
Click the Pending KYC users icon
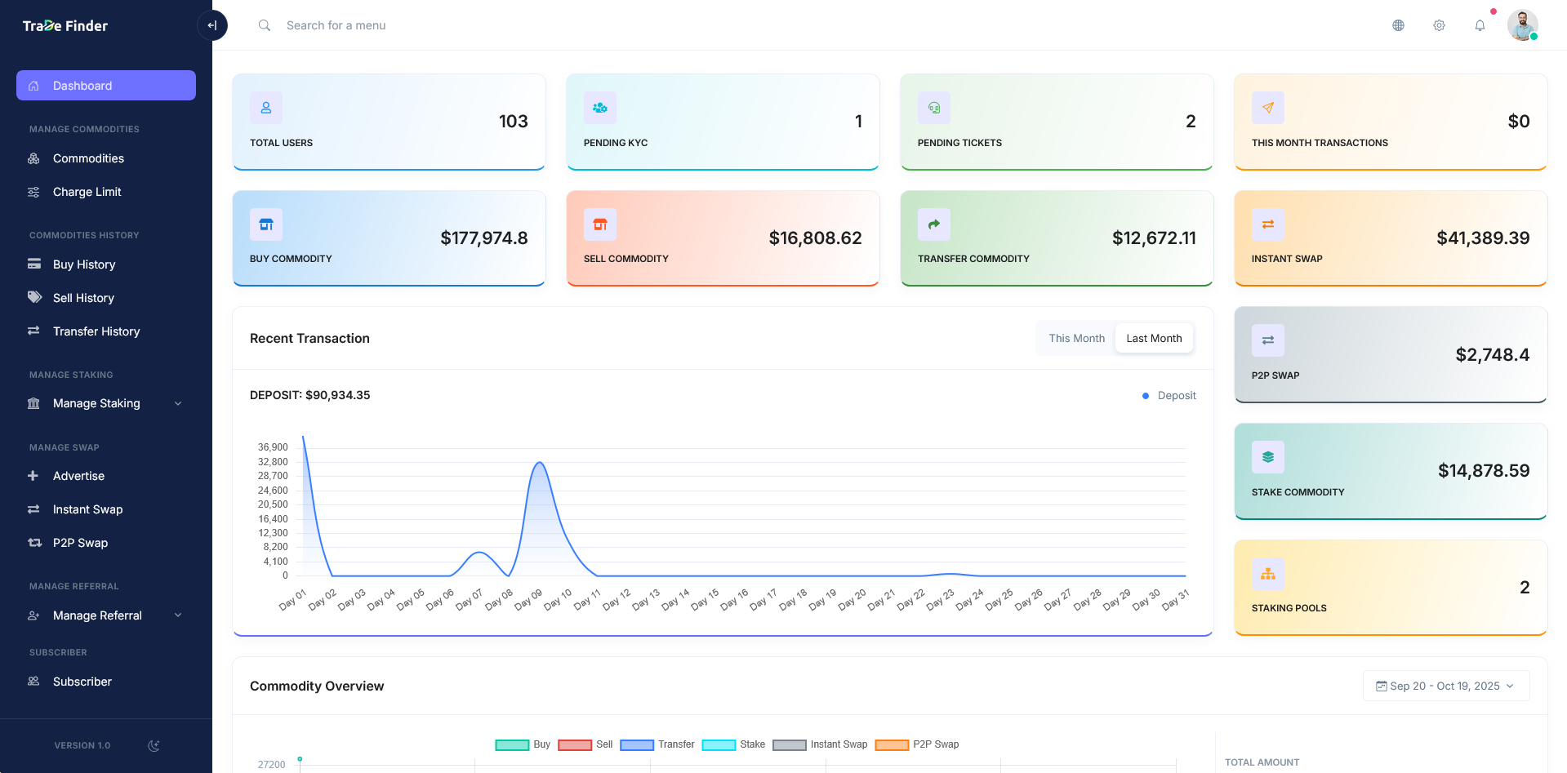coord(600,108)
